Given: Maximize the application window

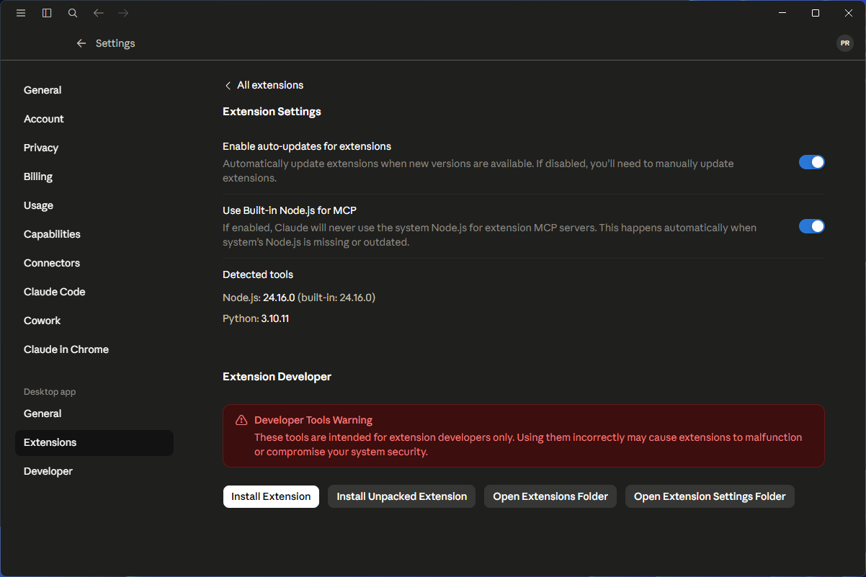Looking at the screenshot, I should point(816,13).
